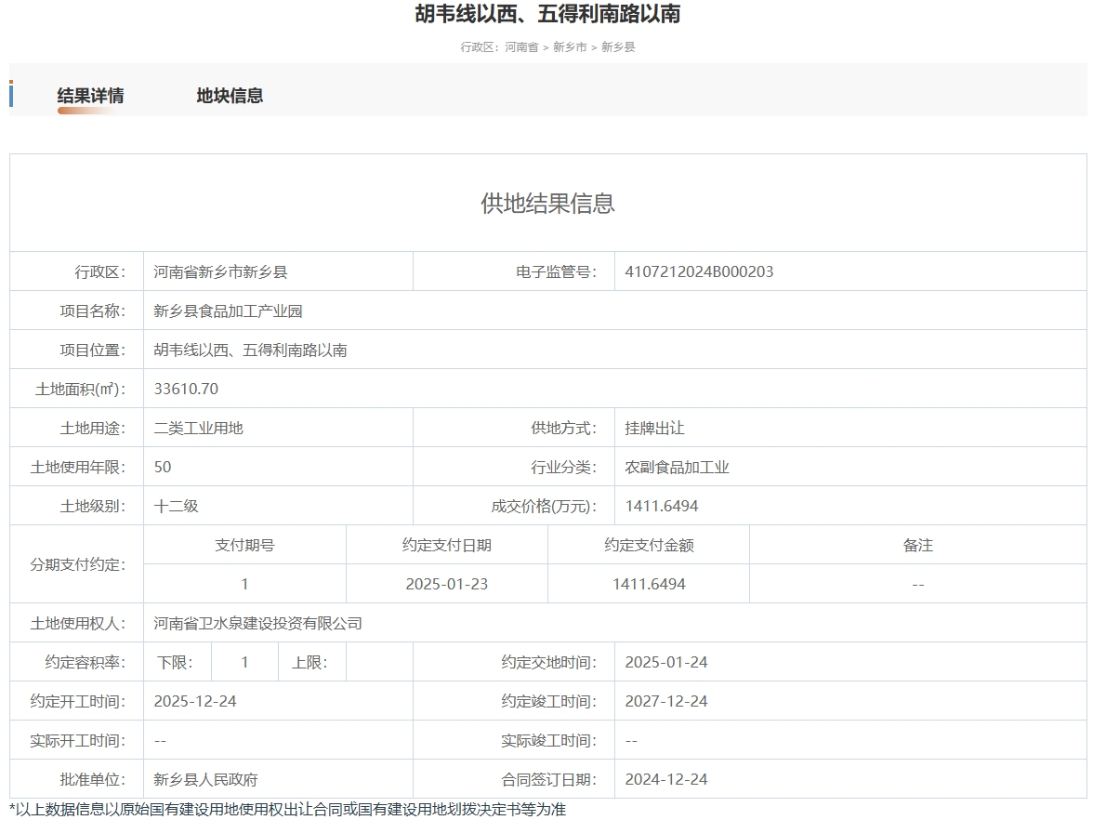Click the 实际竣工时间 label

click(x=549, y=740)
